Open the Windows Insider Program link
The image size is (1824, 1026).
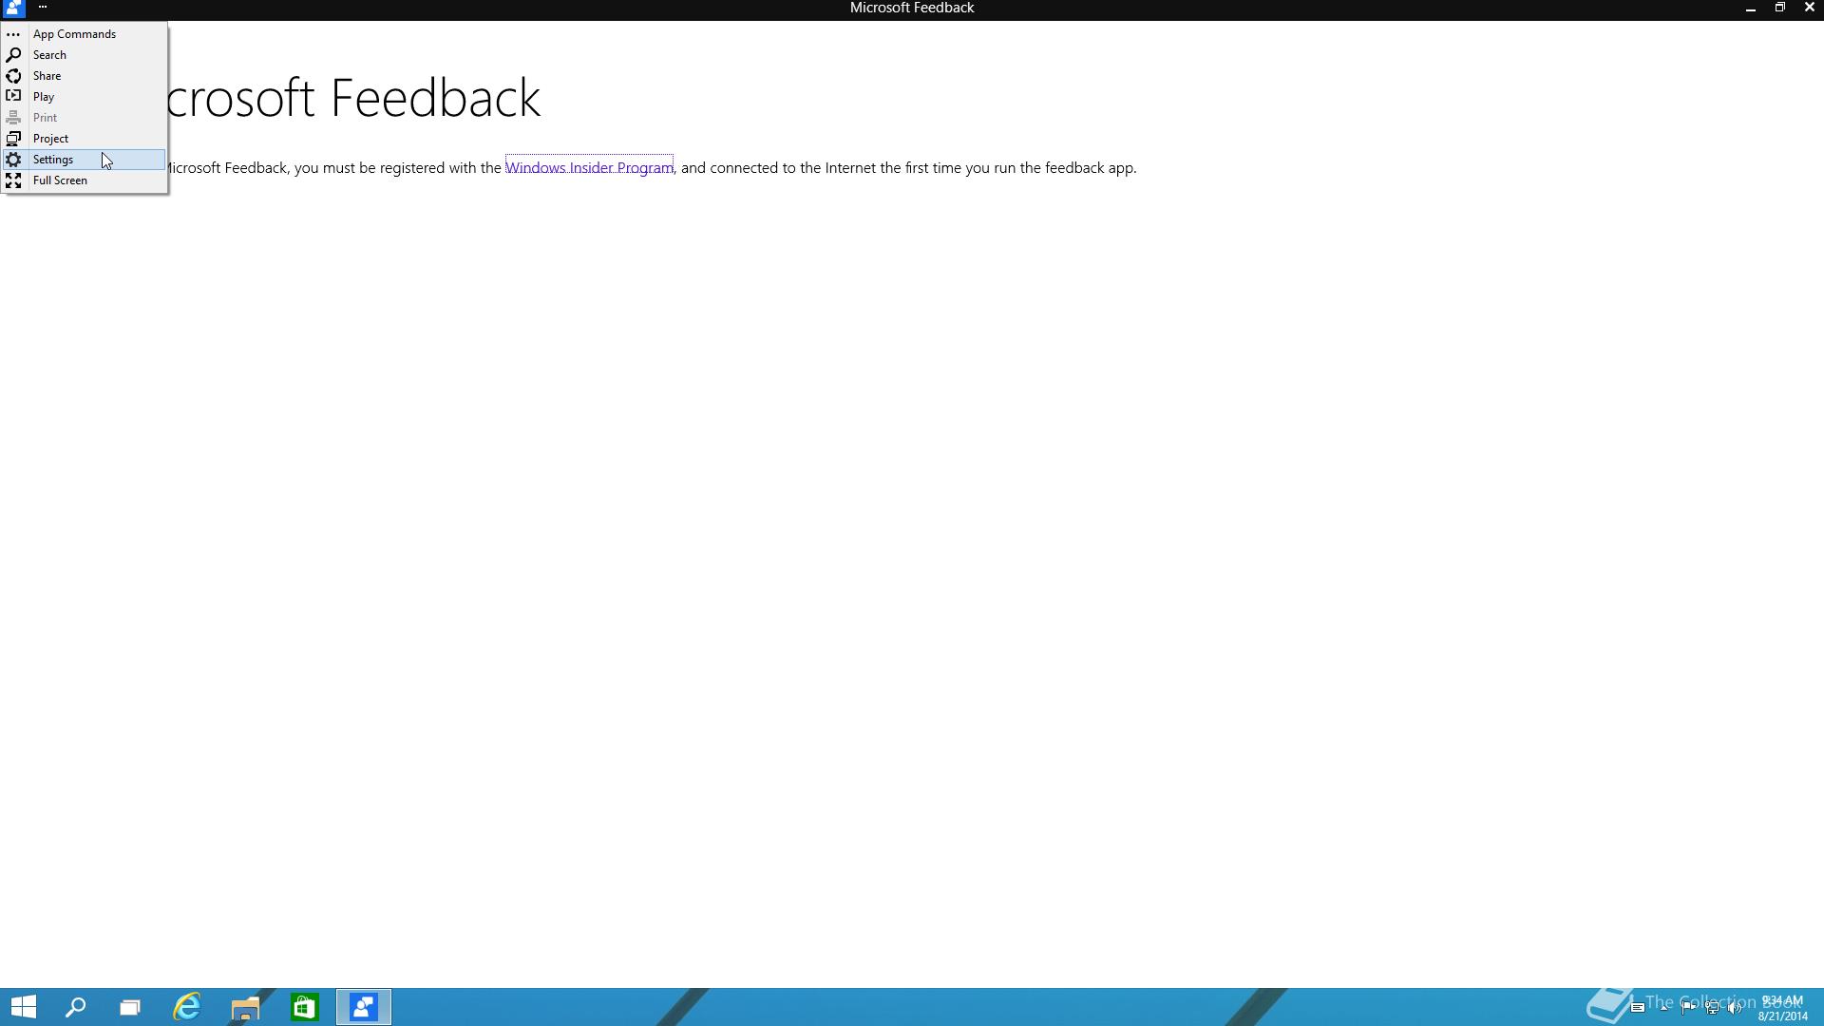[x=589, y=168]
